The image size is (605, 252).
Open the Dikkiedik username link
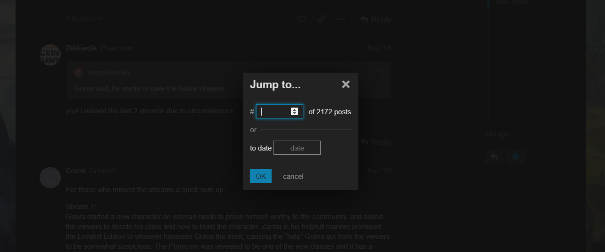point(81,48)
